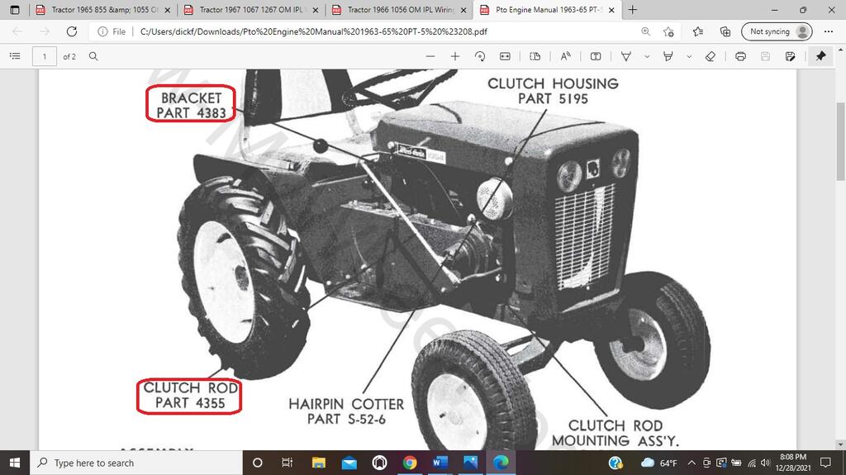Select the Draw pen tool
This screenshot has height=475, width=846.
tap(626, 56)
